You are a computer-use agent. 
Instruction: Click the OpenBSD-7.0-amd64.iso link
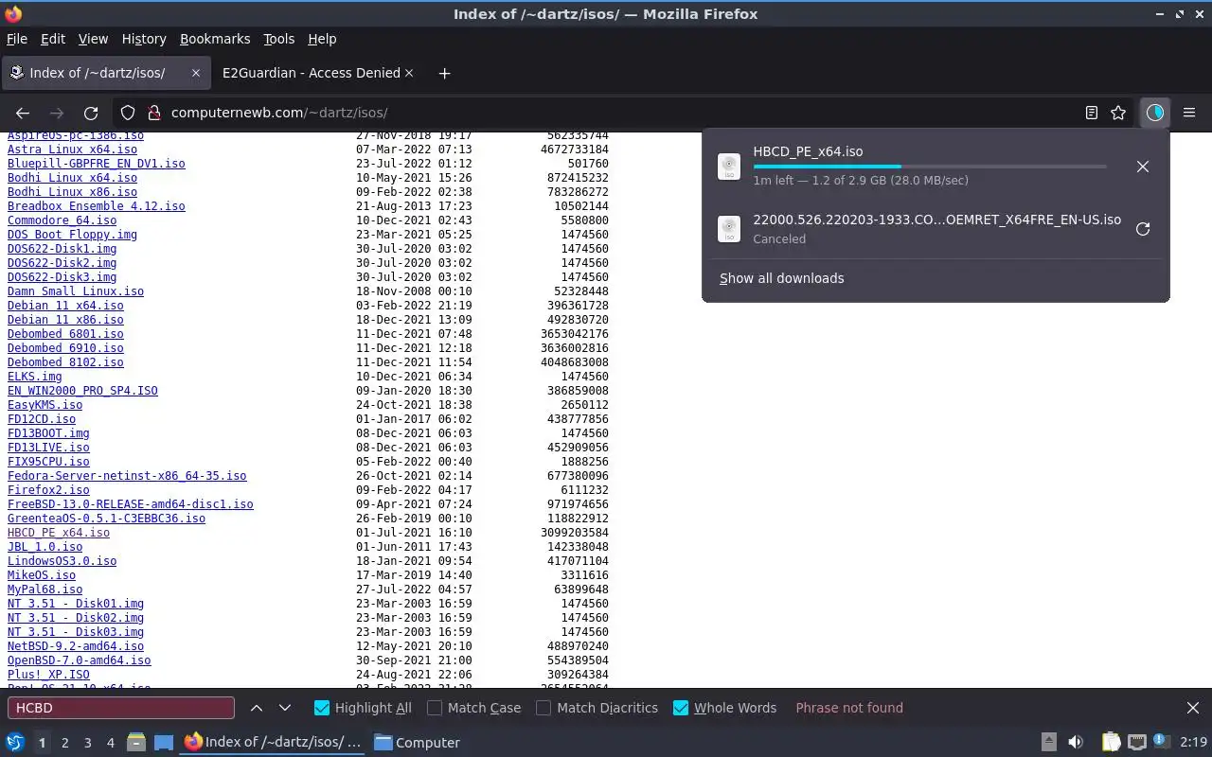pos(79,660)
